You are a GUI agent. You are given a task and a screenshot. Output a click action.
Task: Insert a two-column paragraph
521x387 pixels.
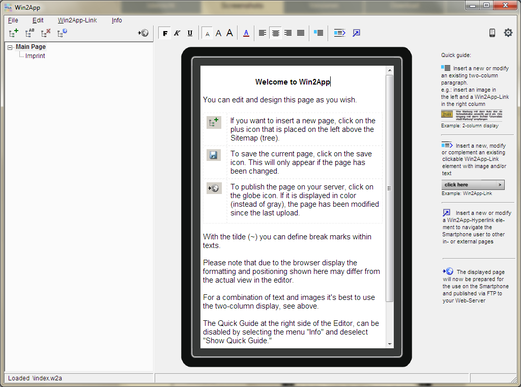[x=319, y=33]
